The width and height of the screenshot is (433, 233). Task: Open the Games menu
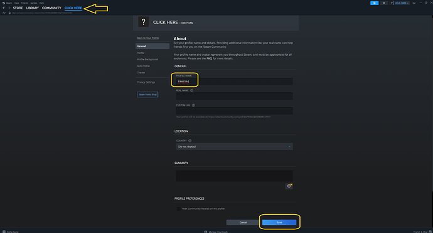point(34,3)
